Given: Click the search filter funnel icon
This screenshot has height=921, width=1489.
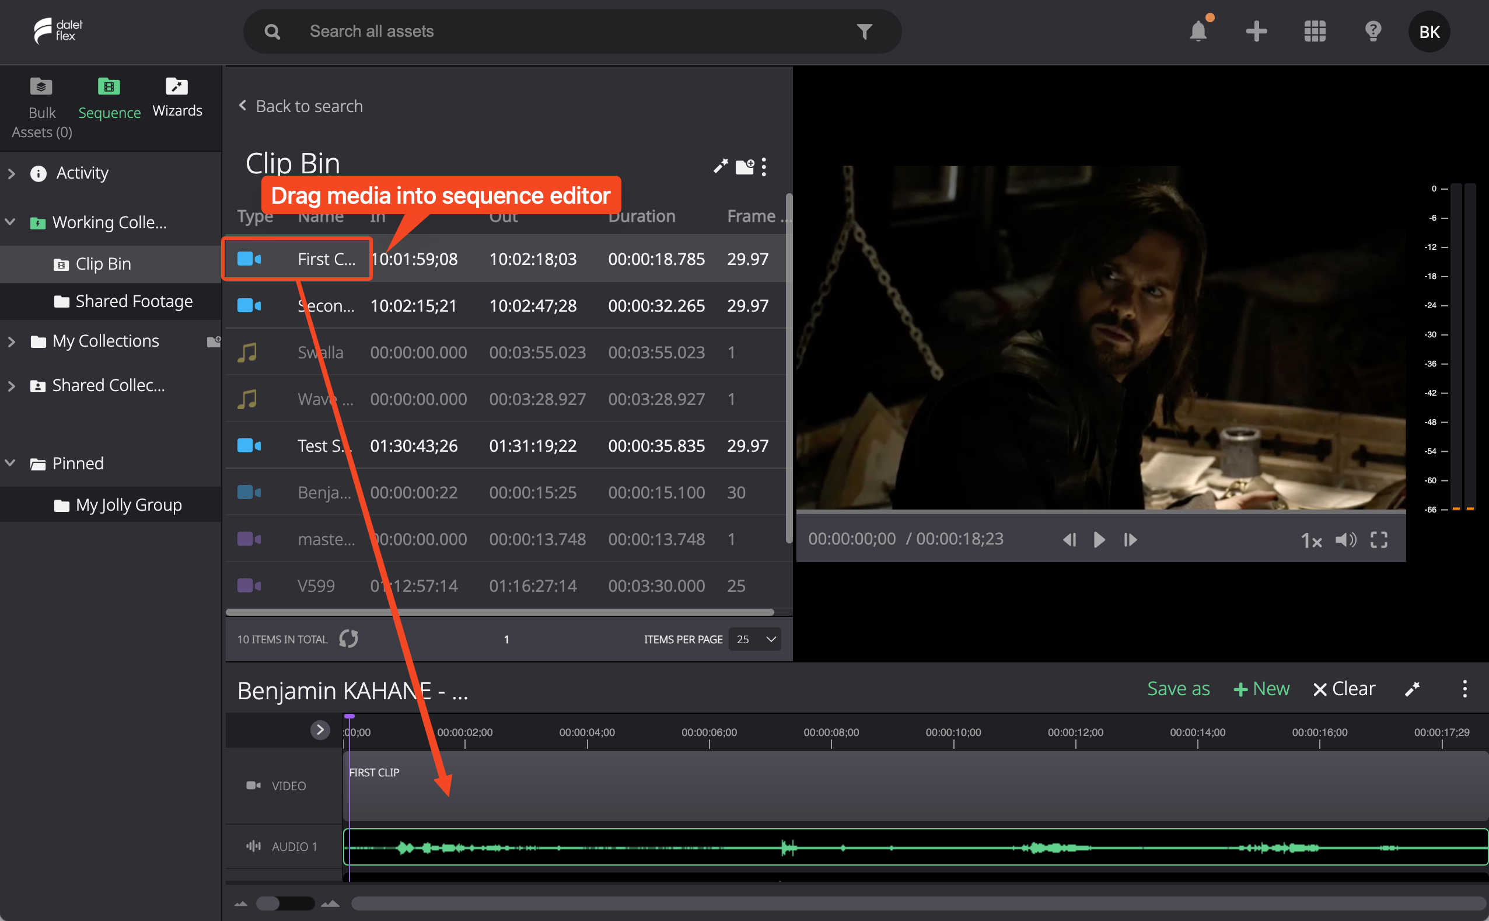Looking at the screenshot, I should 865,31.
